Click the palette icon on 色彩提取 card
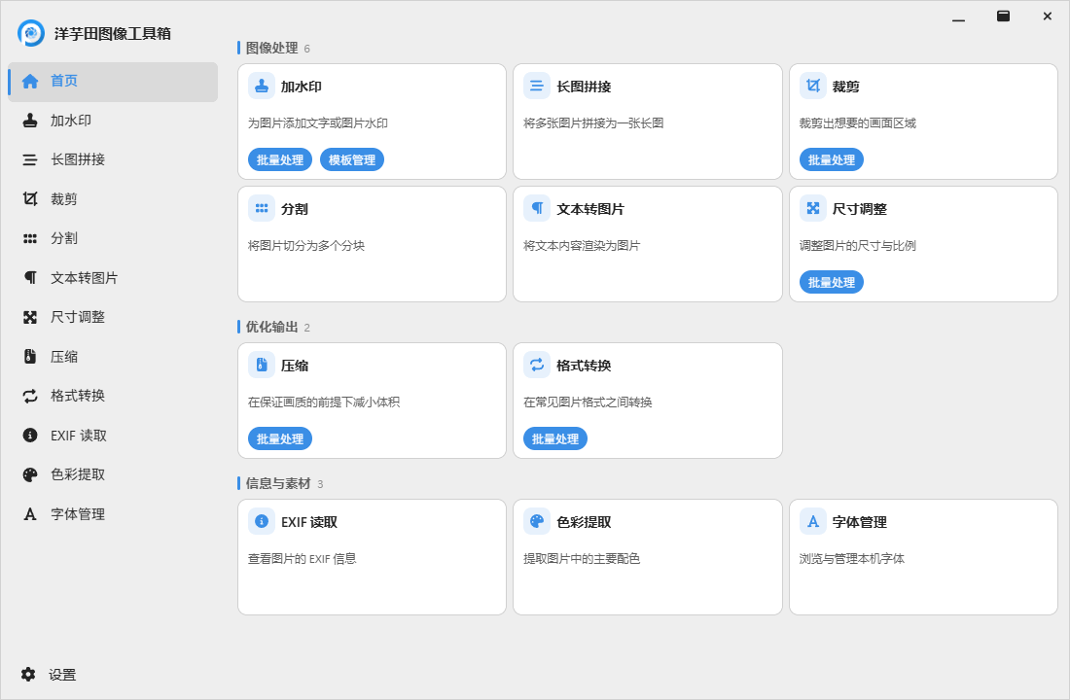This screenshot has height=700, width=1070. pos(536,521)
